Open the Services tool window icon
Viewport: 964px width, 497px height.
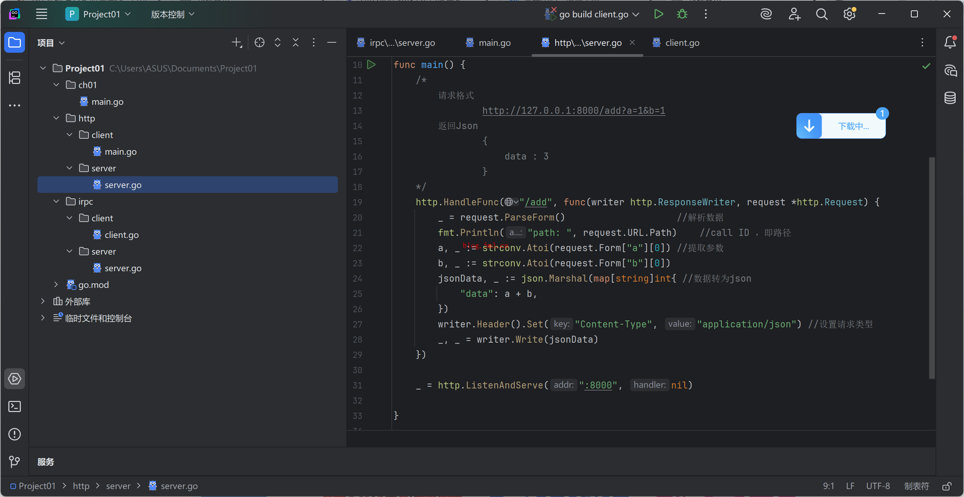(x=15, y=378)
